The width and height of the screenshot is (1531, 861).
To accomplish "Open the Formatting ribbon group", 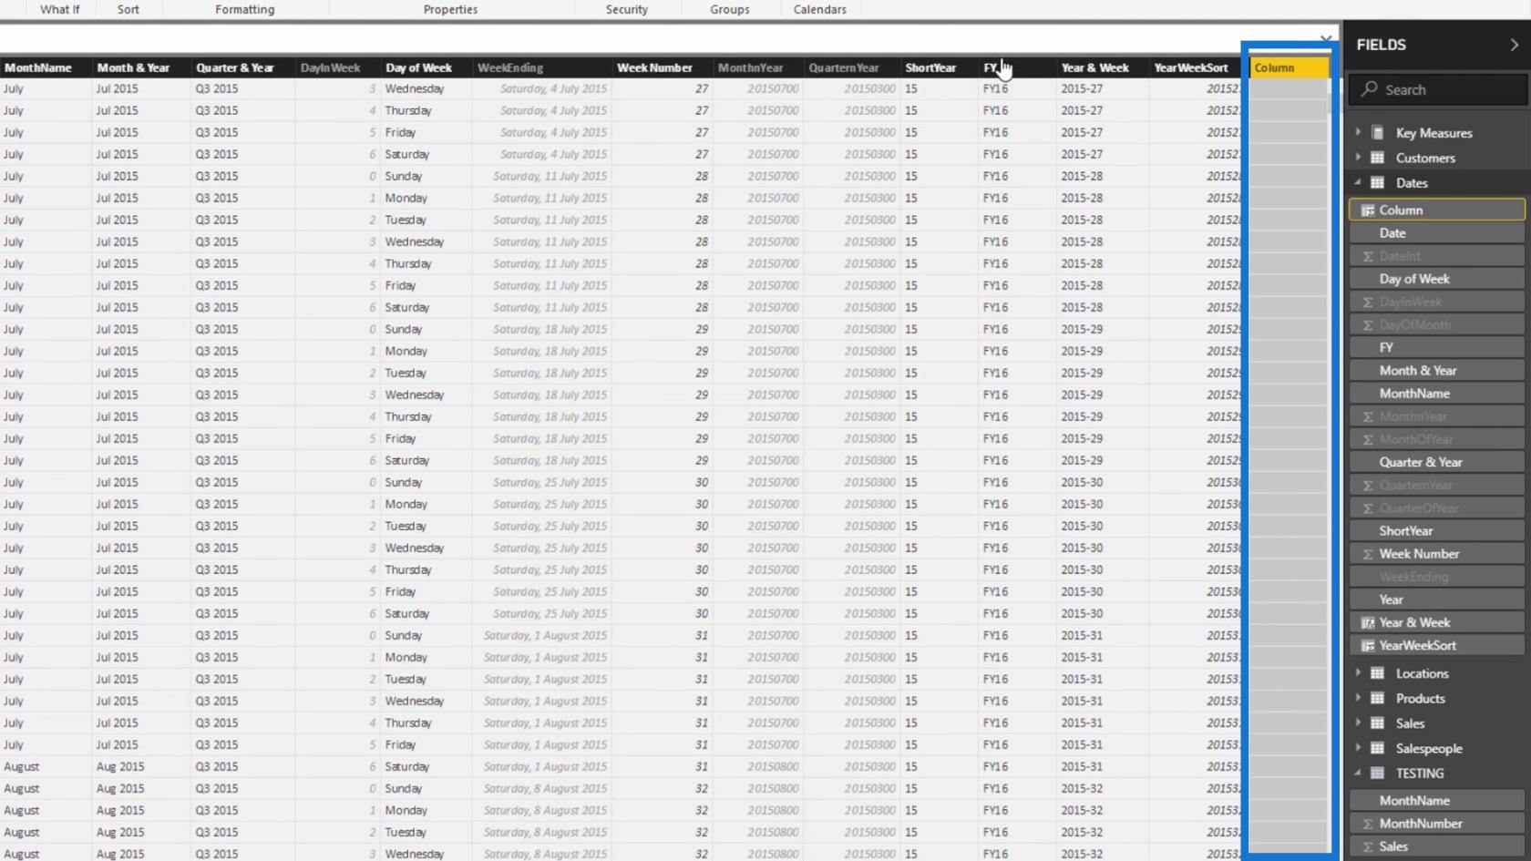I will pos(244,9).
